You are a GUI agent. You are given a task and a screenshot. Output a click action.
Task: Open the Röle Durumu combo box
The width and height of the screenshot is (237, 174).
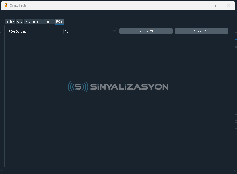coord(90,31)
